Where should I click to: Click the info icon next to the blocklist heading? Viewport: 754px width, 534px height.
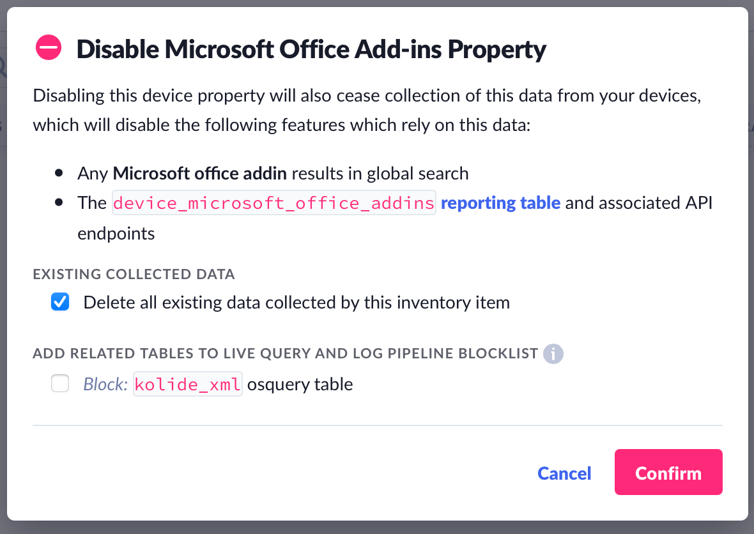coord(553,353)
